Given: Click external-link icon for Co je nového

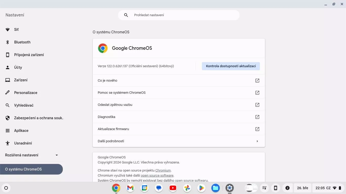Looking at the screenshot, I should coord(257,81).
